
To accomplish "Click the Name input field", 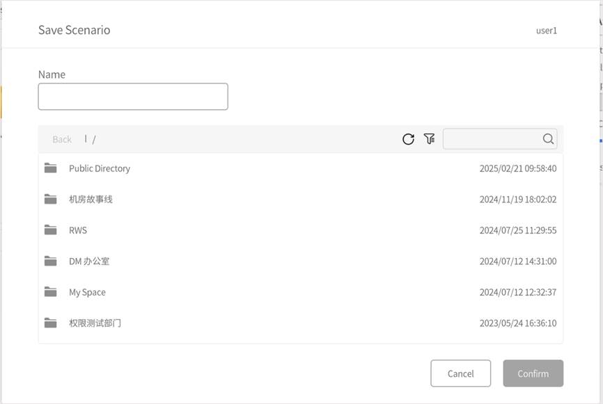I will coord(133,97).
